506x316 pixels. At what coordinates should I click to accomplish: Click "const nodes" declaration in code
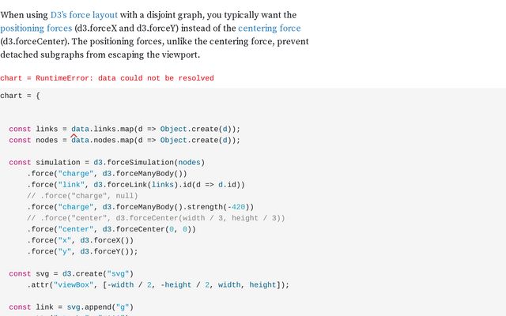(x=33, y=140)
